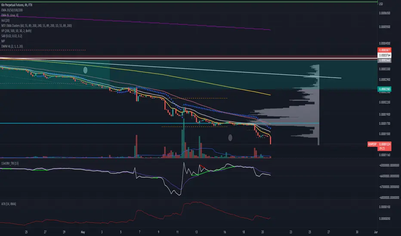This screenshot has width=401, height=236.
Task: Click the 0.00005500 price axis tick
Action: point(385,27)
